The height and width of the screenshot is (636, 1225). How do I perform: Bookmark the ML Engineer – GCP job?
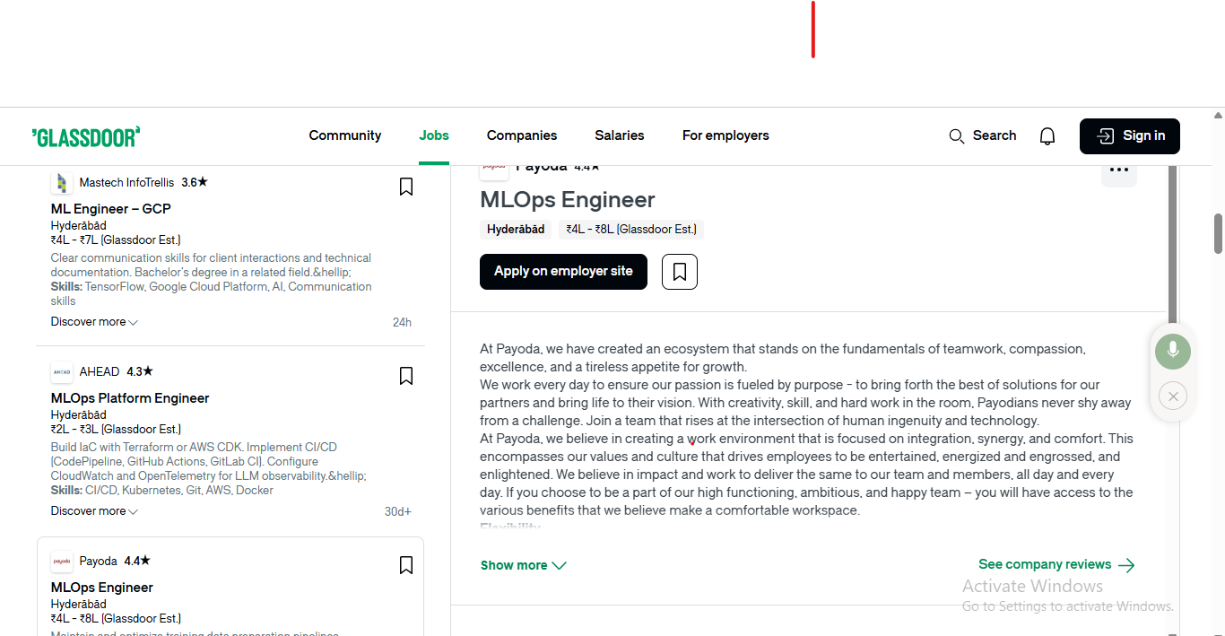405,187
